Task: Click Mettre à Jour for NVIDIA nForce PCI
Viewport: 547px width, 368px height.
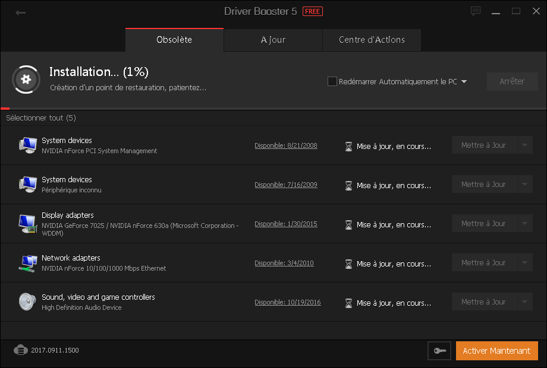Action: click(x=484, y=145)
